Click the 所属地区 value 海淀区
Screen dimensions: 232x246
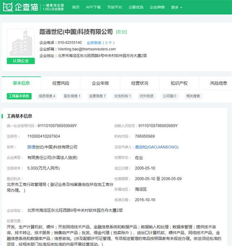141,189
